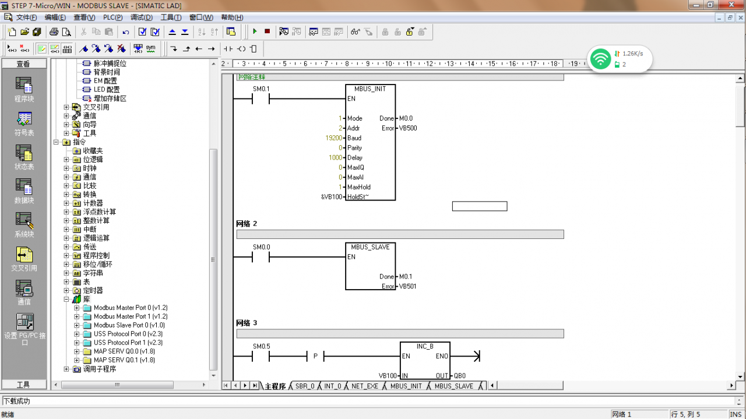Open Communications (通信) icon in navigation bar
Image resolution: width=746 pixels, height=419 pixels.
pyautogui.click(x=24, y=292)
